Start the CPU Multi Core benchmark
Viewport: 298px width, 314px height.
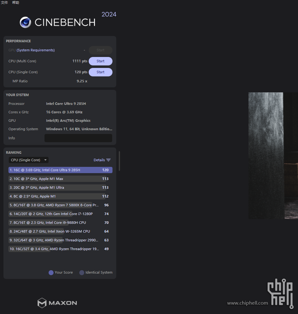click(100, 61)
